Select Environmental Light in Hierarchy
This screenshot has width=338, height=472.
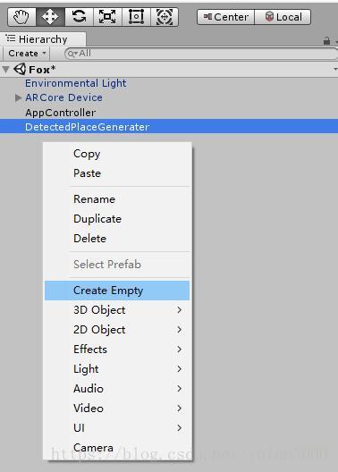coord(75,83)
